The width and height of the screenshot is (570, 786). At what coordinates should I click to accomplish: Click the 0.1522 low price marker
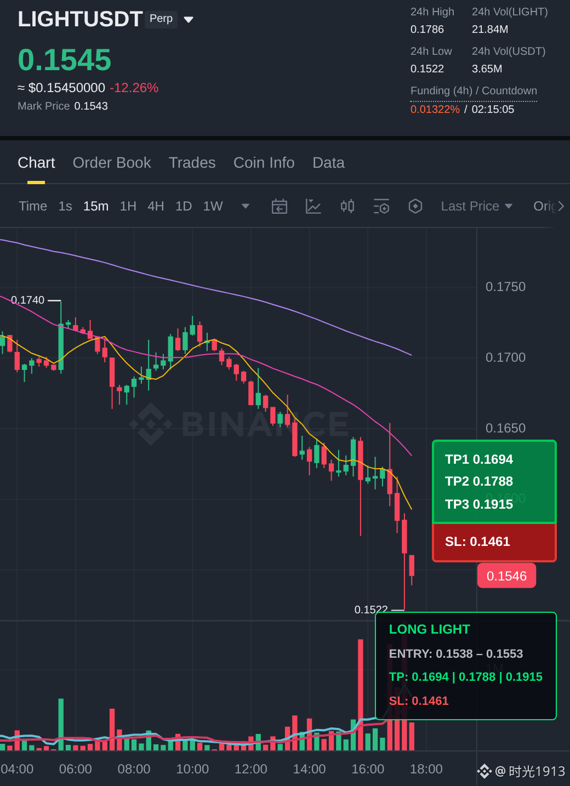click(371, 610)
